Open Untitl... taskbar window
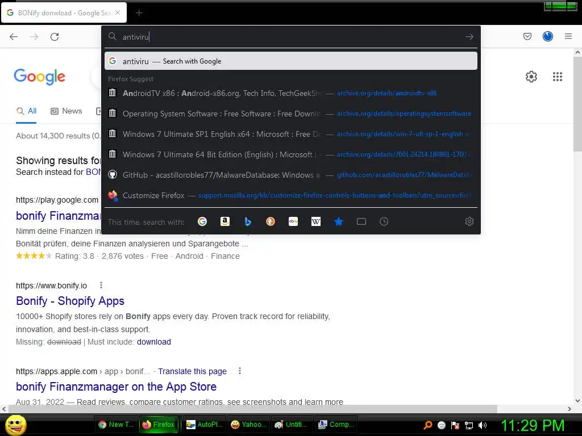 click(x=292, y=425)
